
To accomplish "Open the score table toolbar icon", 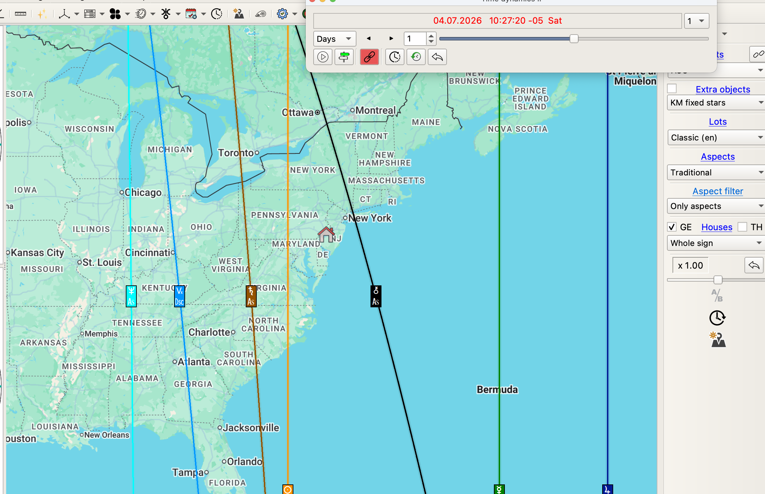I will (90, 14).
